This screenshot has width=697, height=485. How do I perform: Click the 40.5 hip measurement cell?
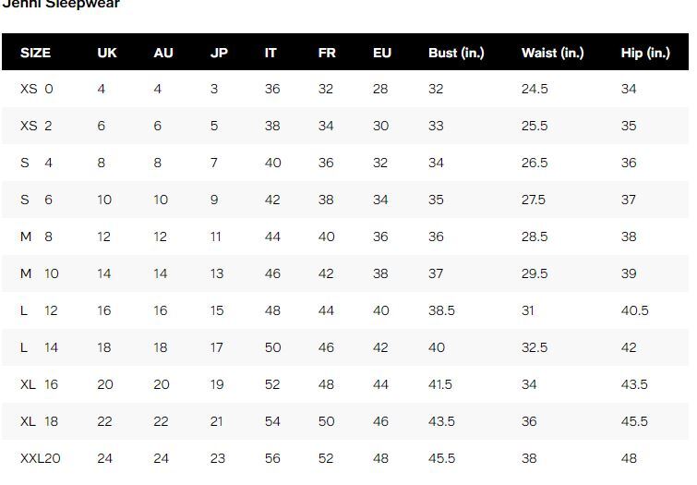pos(634,310)
